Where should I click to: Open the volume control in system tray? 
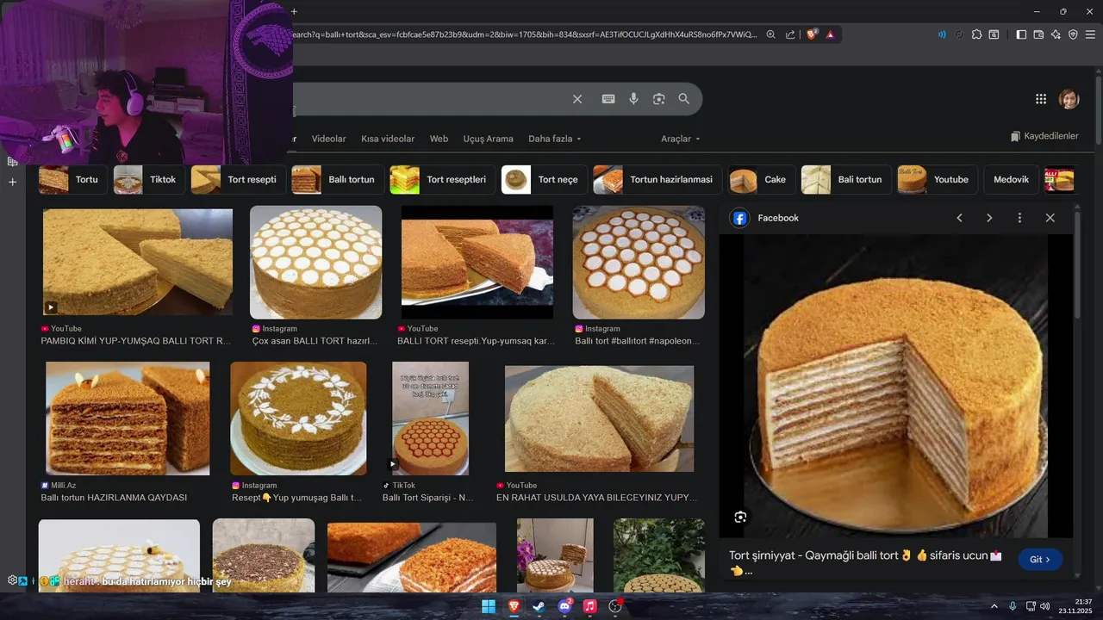tap(1044, 606)
